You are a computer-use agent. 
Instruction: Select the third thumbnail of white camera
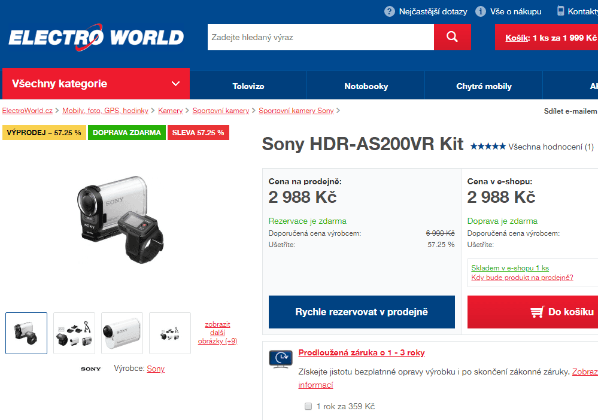(122, 333)
